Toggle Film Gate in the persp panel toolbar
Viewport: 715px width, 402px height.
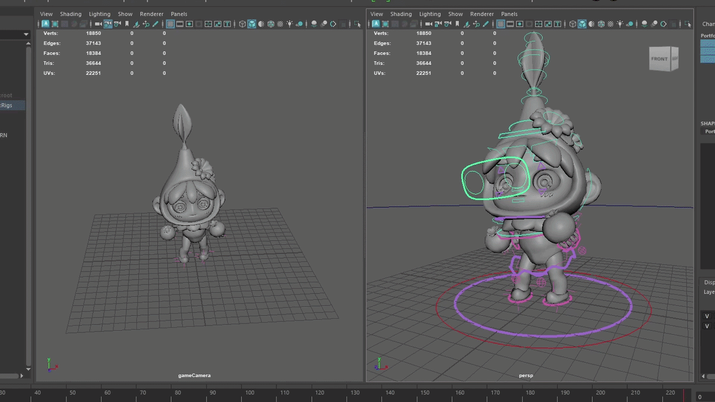(510, 24)
